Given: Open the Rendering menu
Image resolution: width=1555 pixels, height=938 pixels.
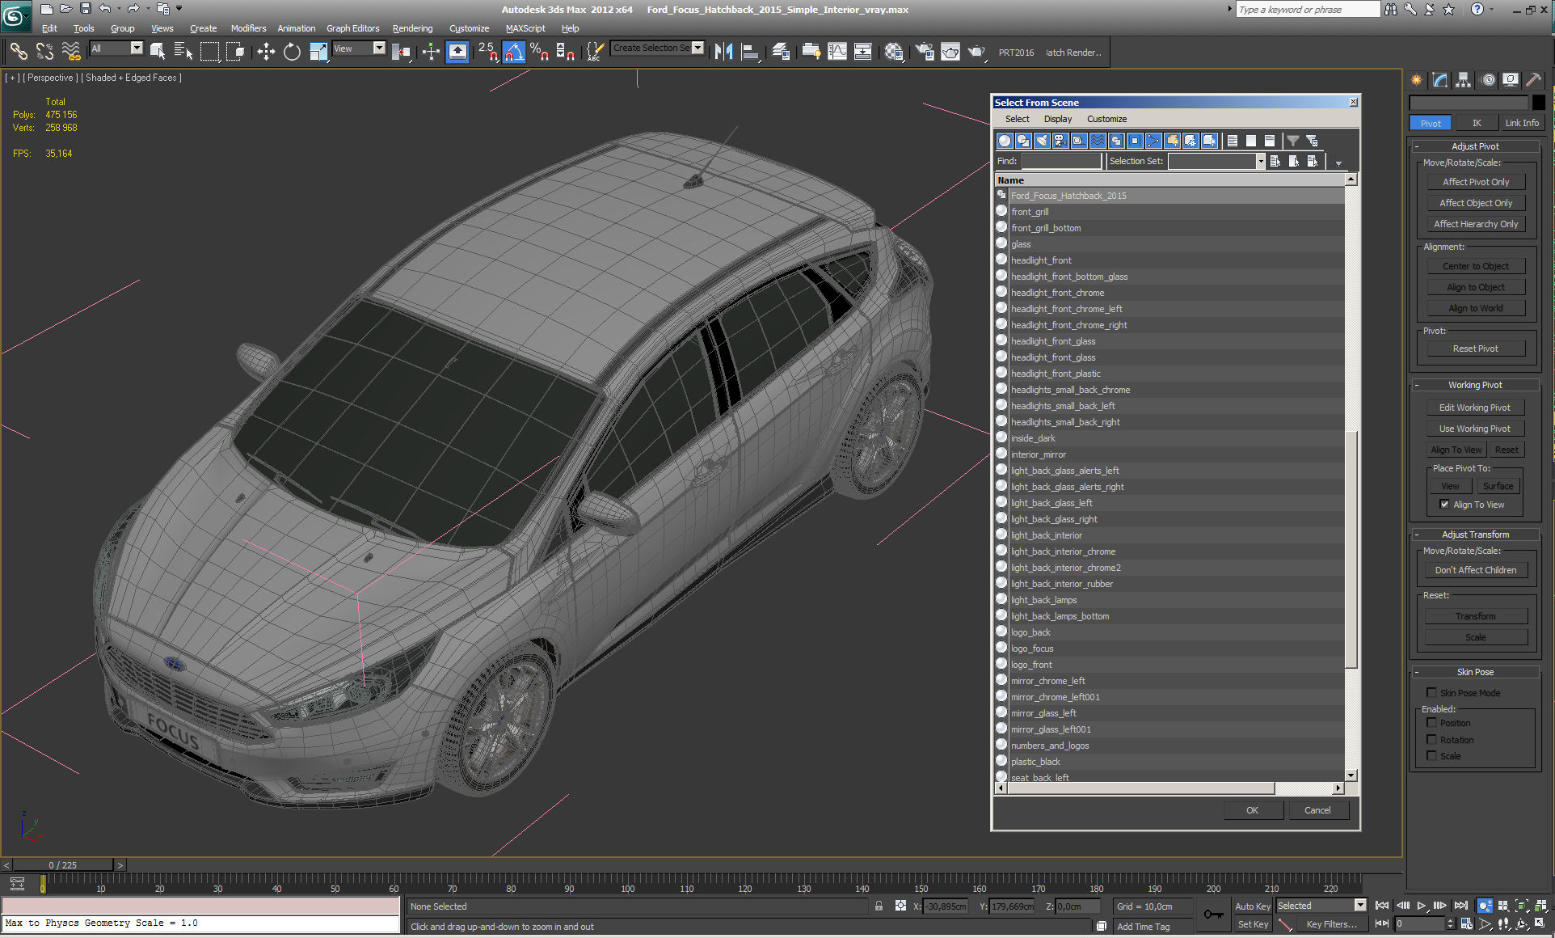Looking at the screenshot, I should [x=412, y=28].
